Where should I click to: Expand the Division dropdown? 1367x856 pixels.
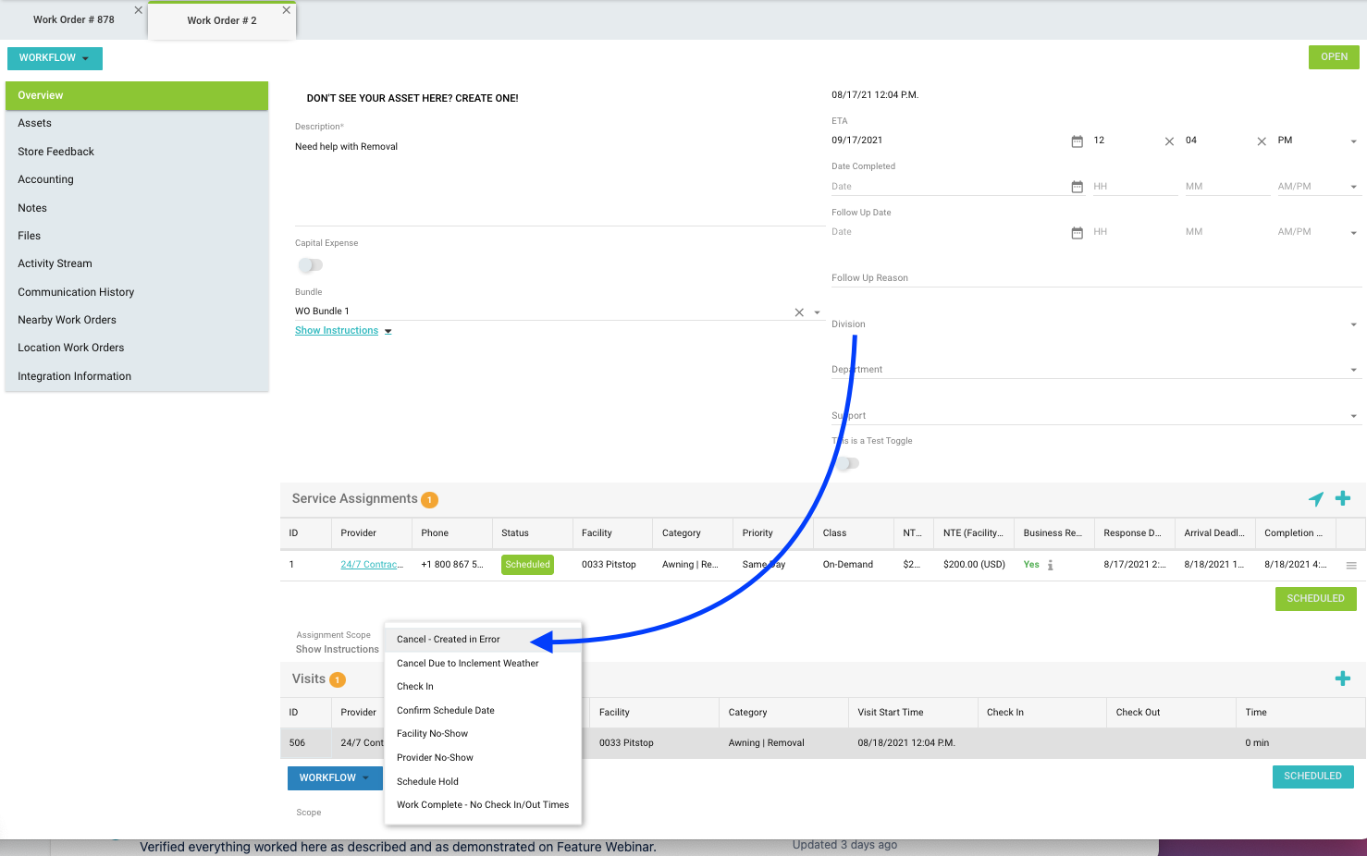(x=1353, y=324)
